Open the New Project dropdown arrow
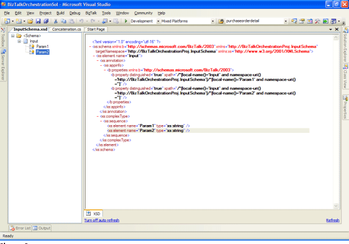 click(13, 21)
